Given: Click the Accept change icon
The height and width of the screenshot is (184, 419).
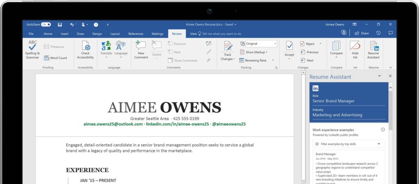Looking at the screenshot, I should 289,46.
